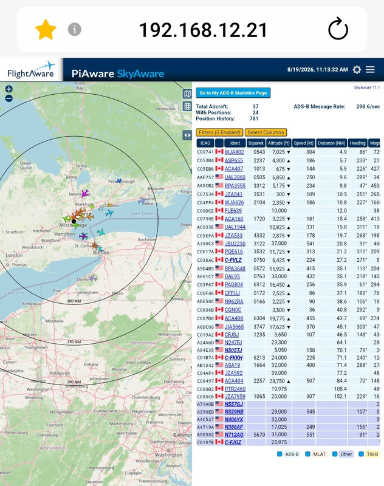Zoom out on the map

pos(9,98)
